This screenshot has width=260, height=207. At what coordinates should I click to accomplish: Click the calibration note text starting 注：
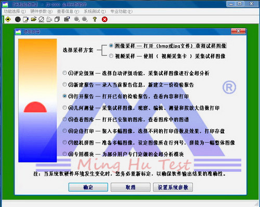tap(130, 174)
